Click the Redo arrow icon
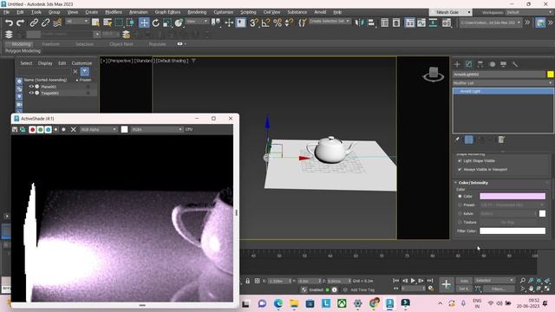Image resolution: width=555 pixels, height=312 pixels. (21, 23)
